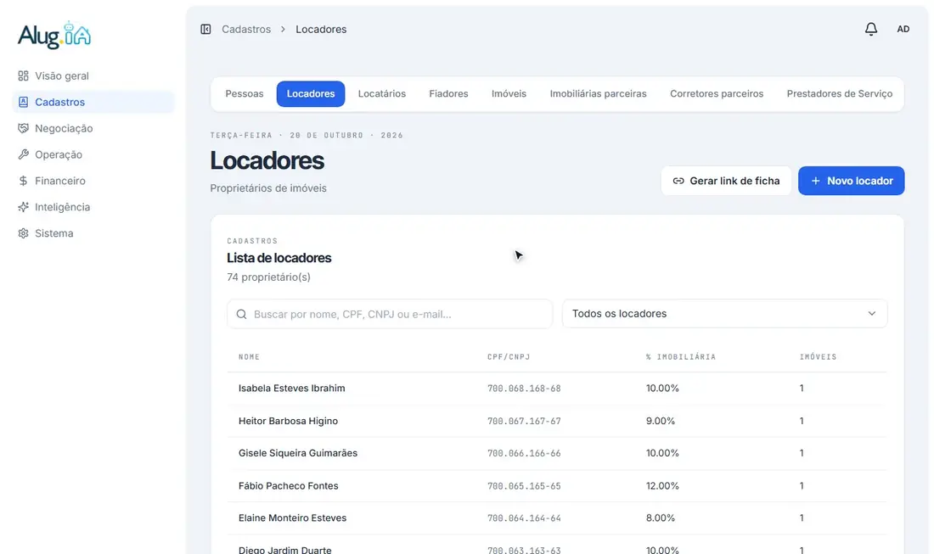Screen dimensions: 934x554
Task: Click the 9.00% commission value
Action: click(x=660, y=421)
